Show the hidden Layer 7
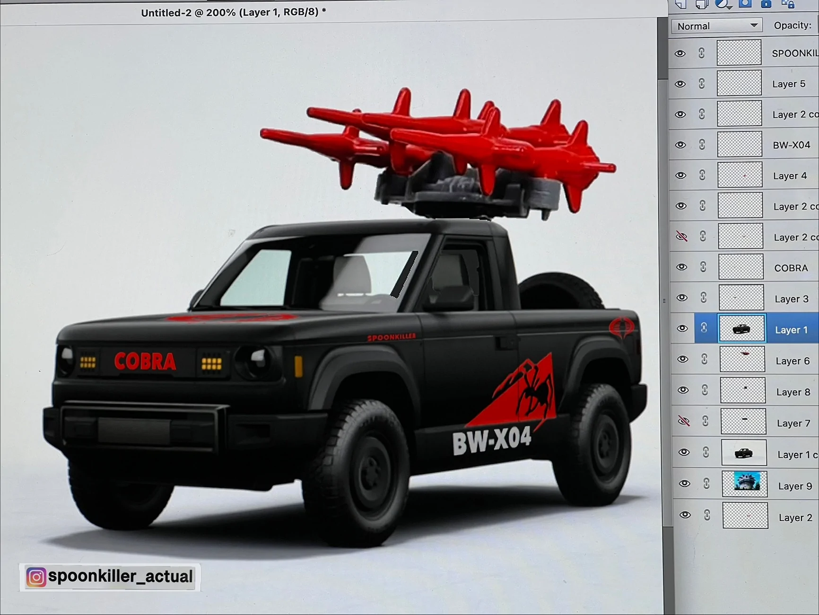Viewport: 819px width, 615px height. click(x=684, y=421)
